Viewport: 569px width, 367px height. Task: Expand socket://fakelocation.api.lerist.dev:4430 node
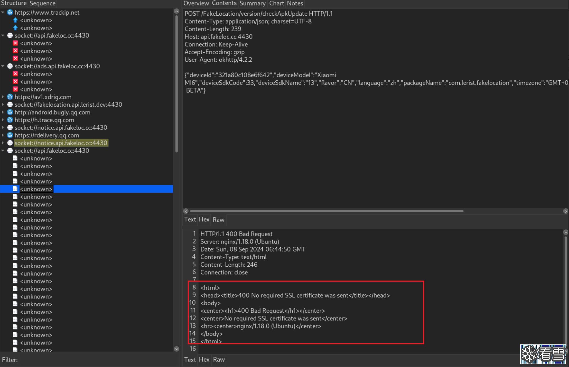coord(3,105)
